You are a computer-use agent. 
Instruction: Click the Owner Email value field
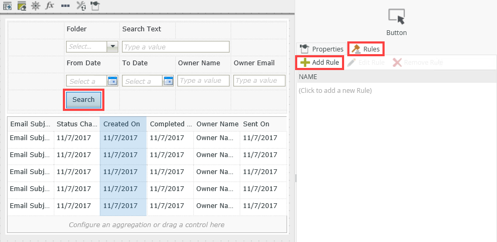259,81
